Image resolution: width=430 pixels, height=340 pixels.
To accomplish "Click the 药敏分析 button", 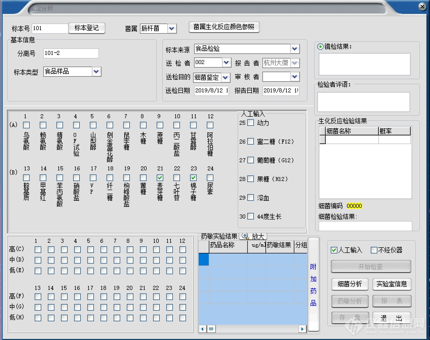I will point(350,301).
